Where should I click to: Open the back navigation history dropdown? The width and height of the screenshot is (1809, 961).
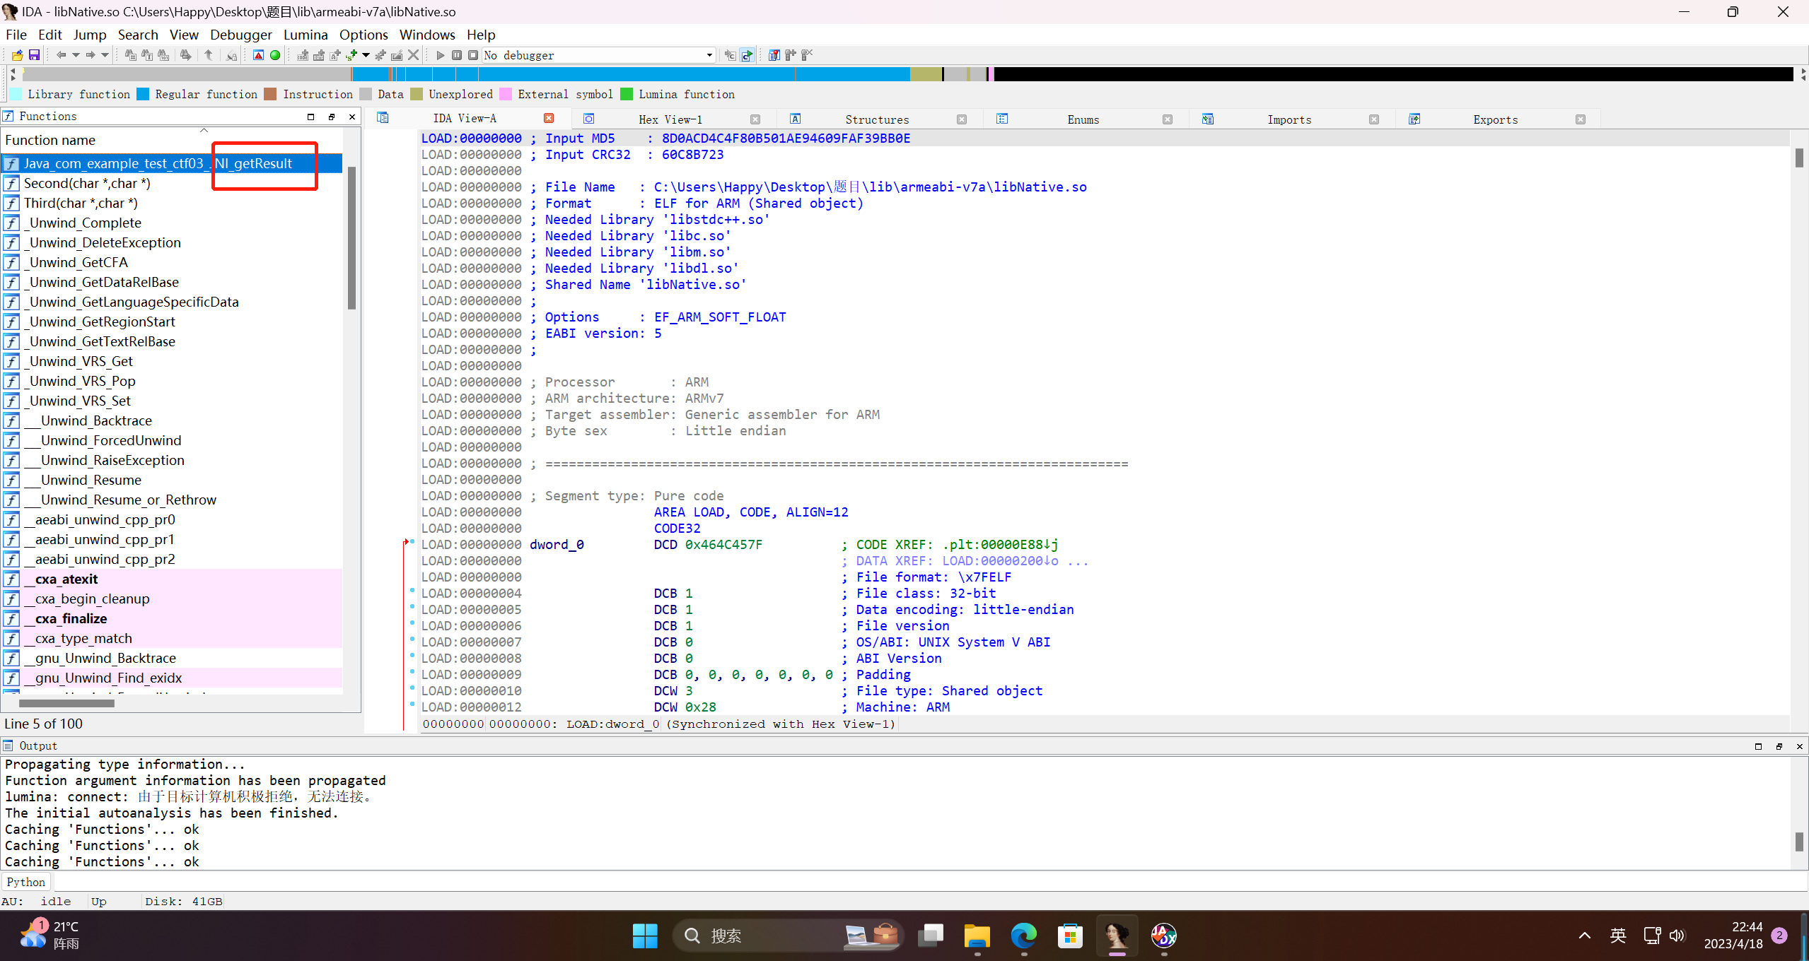75,55
